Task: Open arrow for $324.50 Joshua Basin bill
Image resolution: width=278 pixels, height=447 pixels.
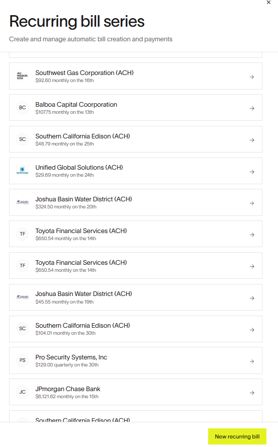Action: tap(252, 203)
